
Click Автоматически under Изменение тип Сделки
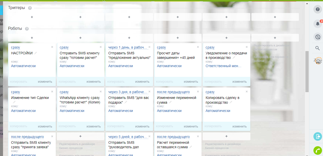point(23,111)
